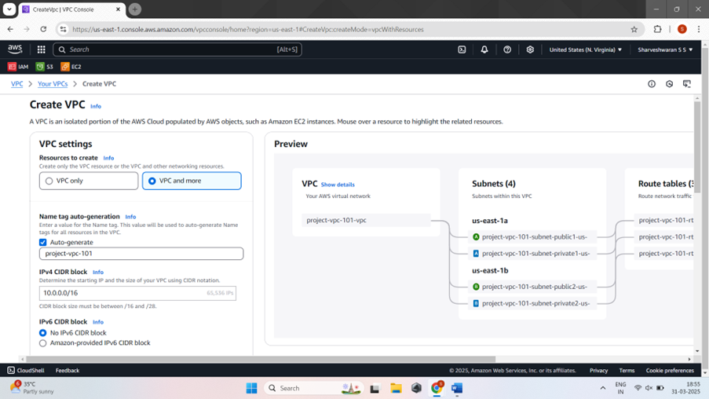Open the notifications bell
Viewport: 709px width, 399px height.
click(484, 49)
